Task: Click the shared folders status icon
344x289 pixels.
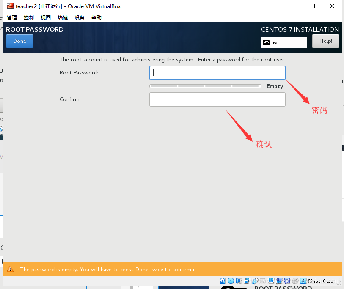Action: tap(263, 281)
